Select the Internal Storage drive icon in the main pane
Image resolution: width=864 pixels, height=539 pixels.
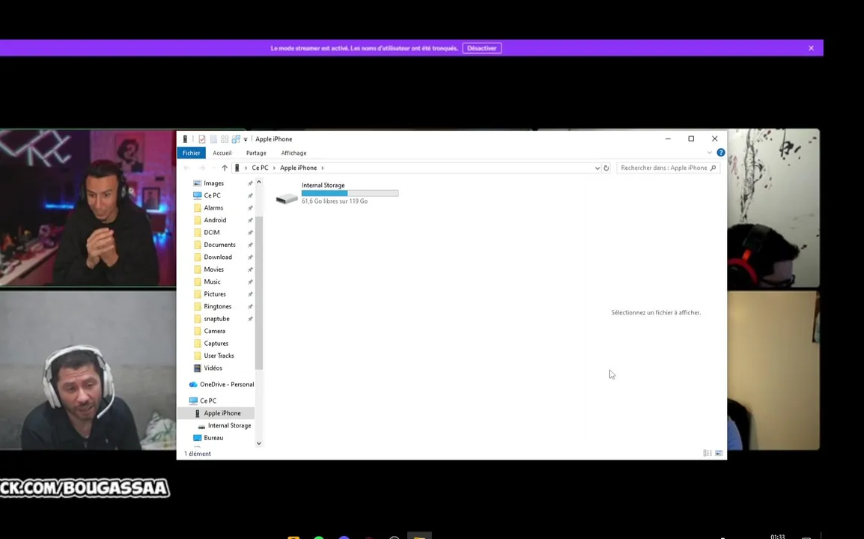[x=287, y=198]
